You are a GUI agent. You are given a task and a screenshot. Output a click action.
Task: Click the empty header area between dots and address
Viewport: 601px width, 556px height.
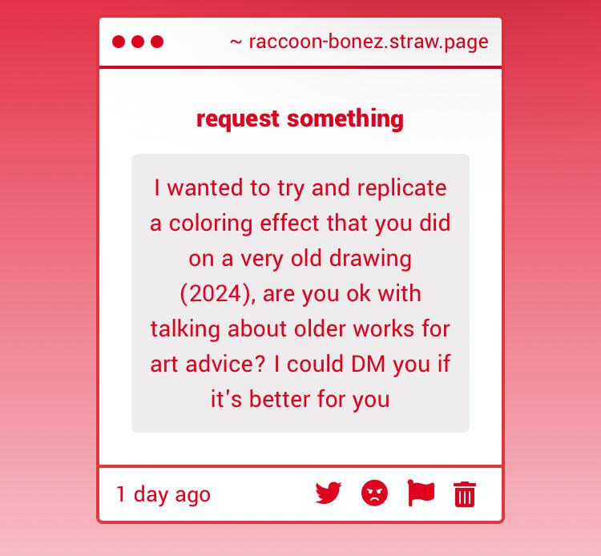(196, 42)
